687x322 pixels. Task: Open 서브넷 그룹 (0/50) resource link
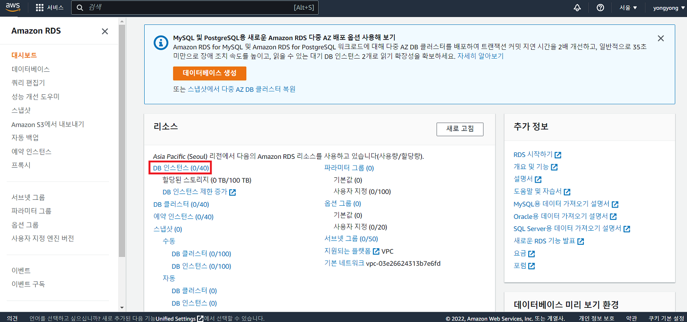click(351, 239)
